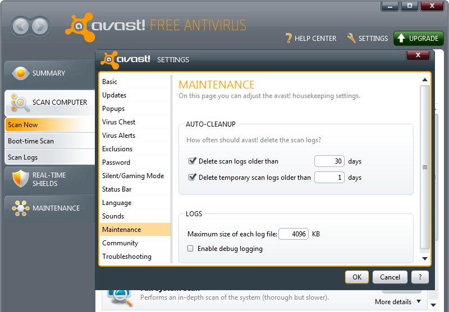Open the Password settings category
Screen dimensions: 449x312
pos(135,162)
